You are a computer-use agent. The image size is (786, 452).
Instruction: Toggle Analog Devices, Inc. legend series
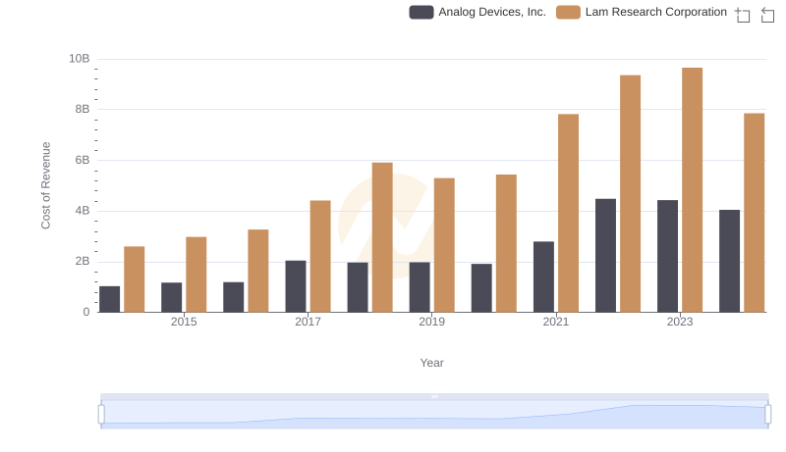click(477, 12)
